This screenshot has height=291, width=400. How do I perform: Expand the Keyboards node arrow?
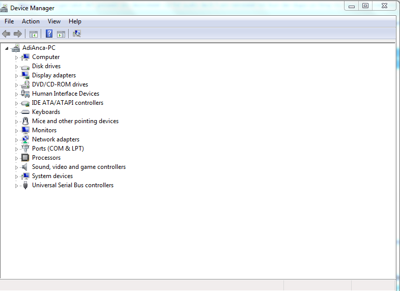[x=16, y=112]
